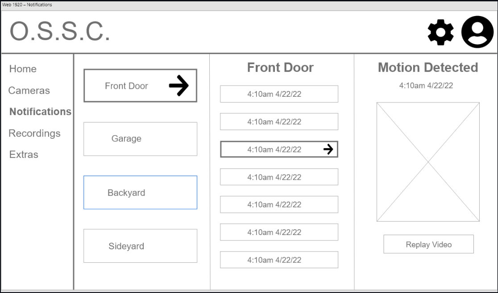The height and width of the screenshot is (293, 498).
Task: Select the last notification in the list
Action: [x=278, y=260]
